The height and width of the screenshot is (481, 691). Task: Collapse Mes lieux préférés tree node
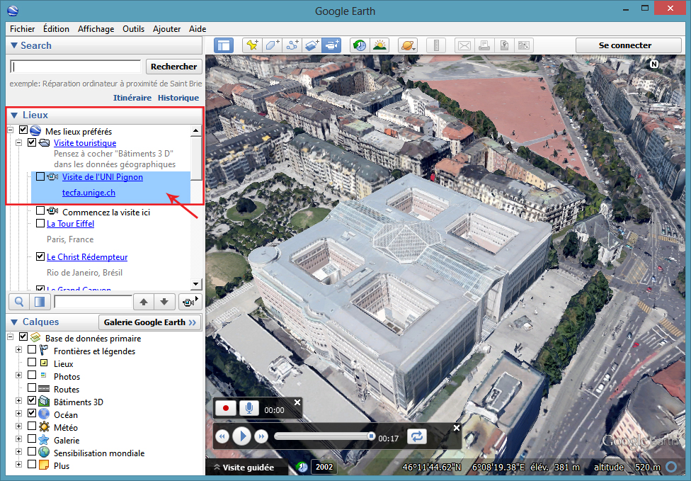click(x=10, y=130)
